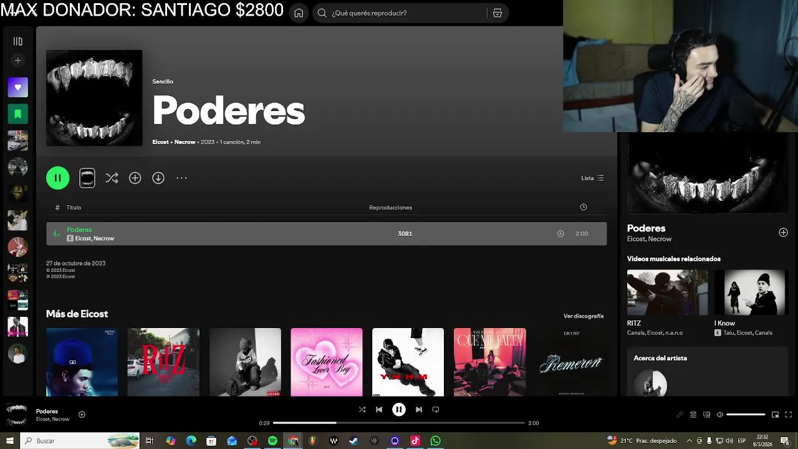The width and height of the screenshot is (798, 449).
Task: Add Poderes track to playlist via row plus icon
Action: point(560,233)
